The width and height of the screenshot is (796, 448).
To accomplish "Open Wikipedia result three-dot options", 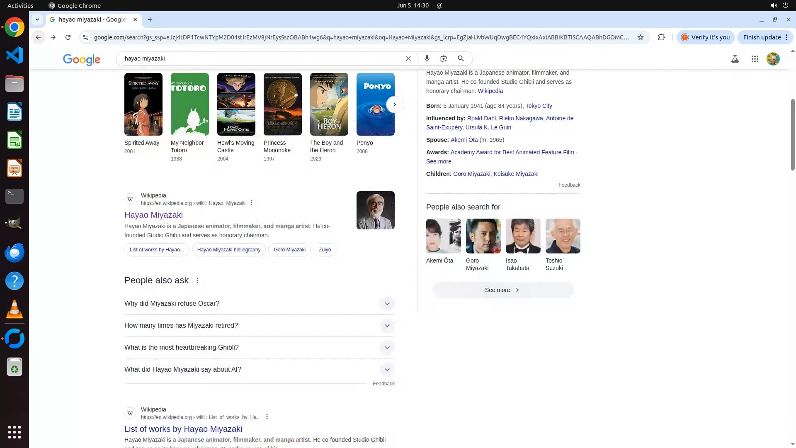I will [252, 203].
